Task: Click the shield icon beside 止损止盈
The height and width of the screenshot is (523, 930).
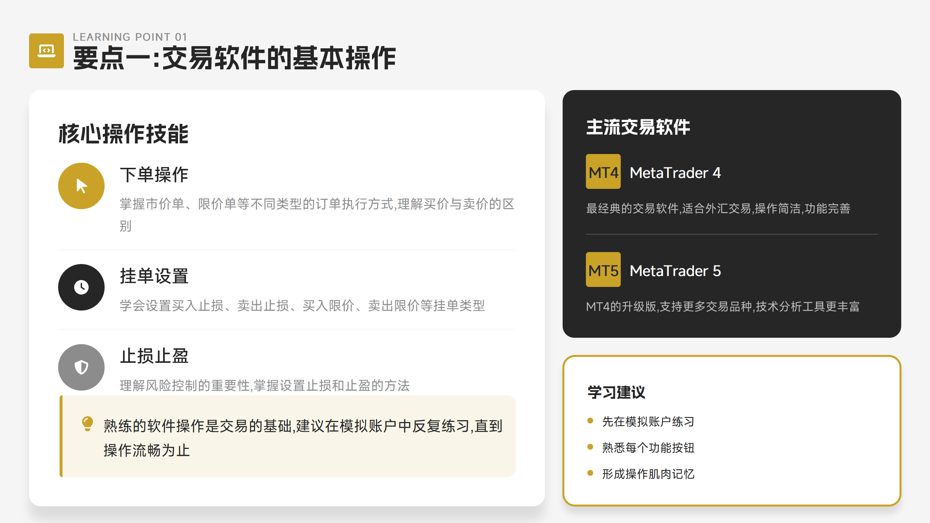Action: 81,367
